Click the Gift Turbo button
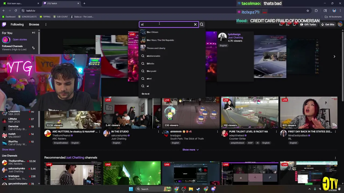This screenshot has width=344, height=193. 308,24
